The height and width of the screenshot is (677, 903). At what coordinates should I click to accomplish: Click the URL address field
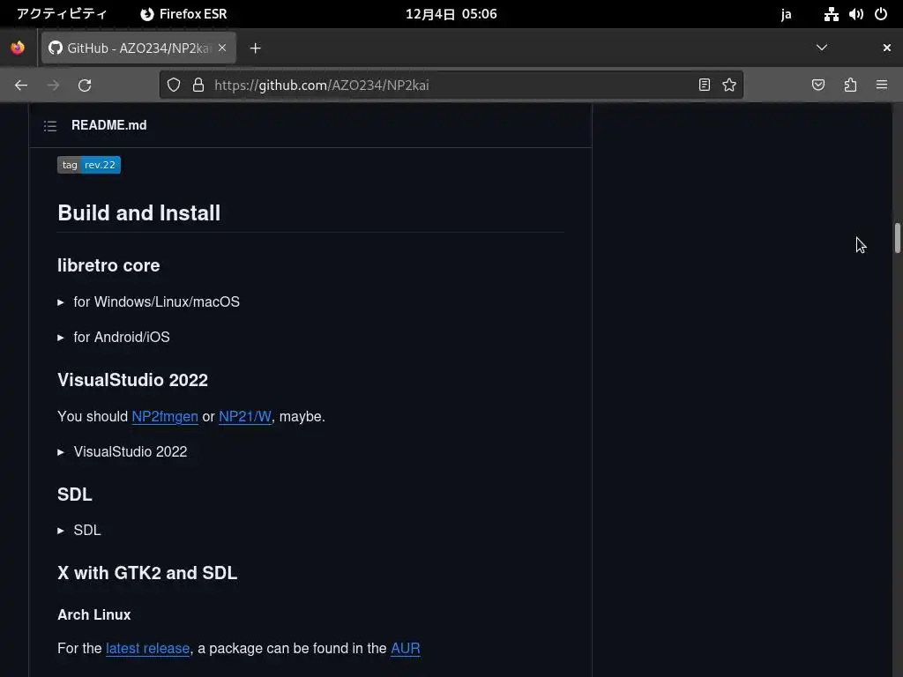click(449, 86)
